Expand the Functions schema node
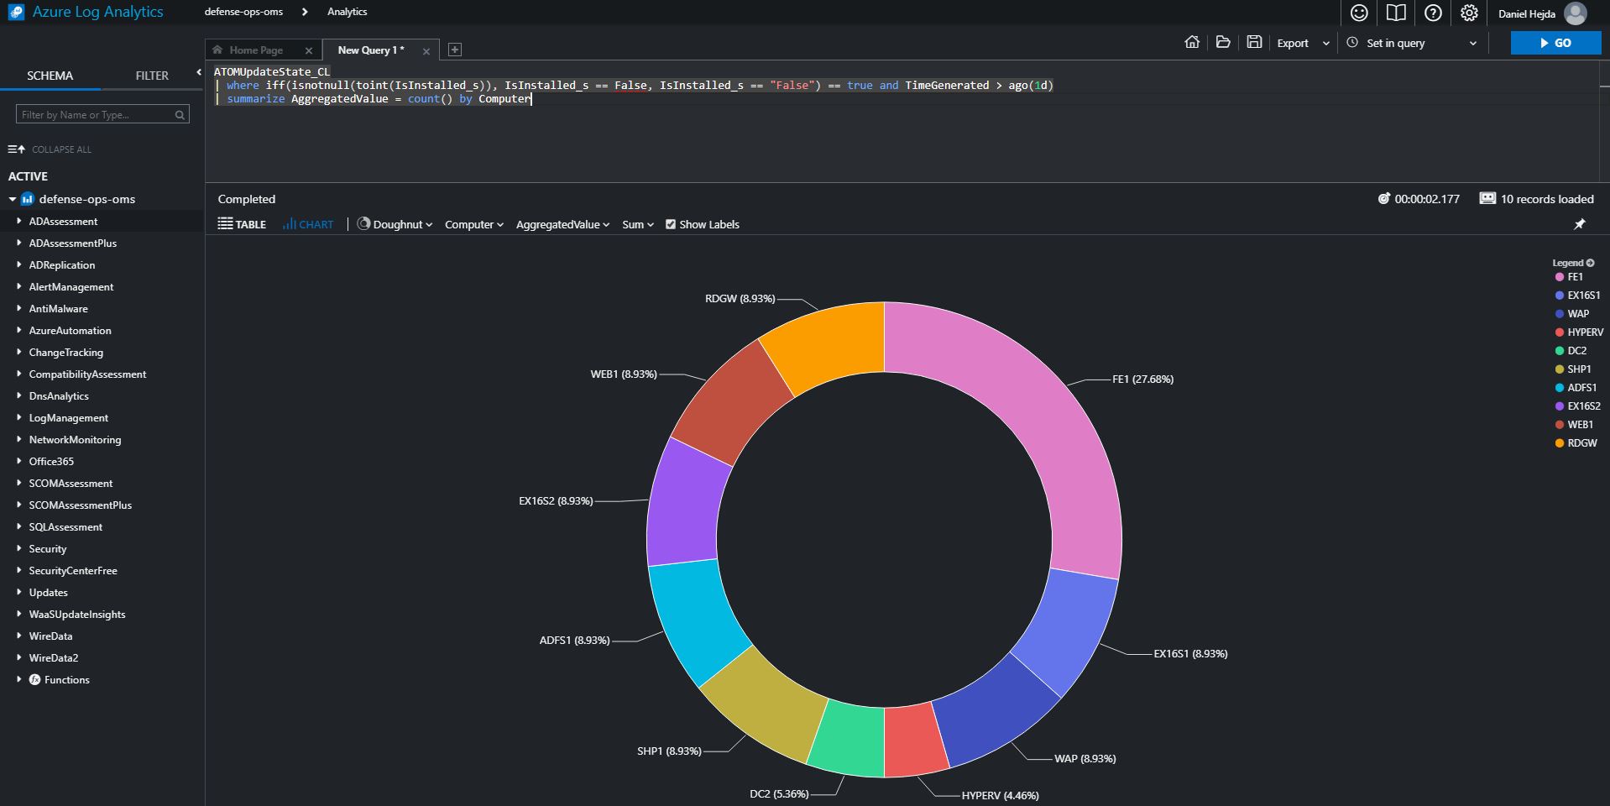 [x=18, y=679]
